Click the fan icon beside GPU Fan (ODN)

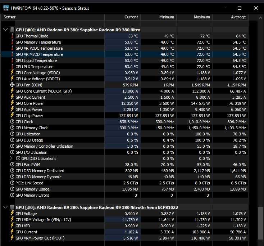12,85
